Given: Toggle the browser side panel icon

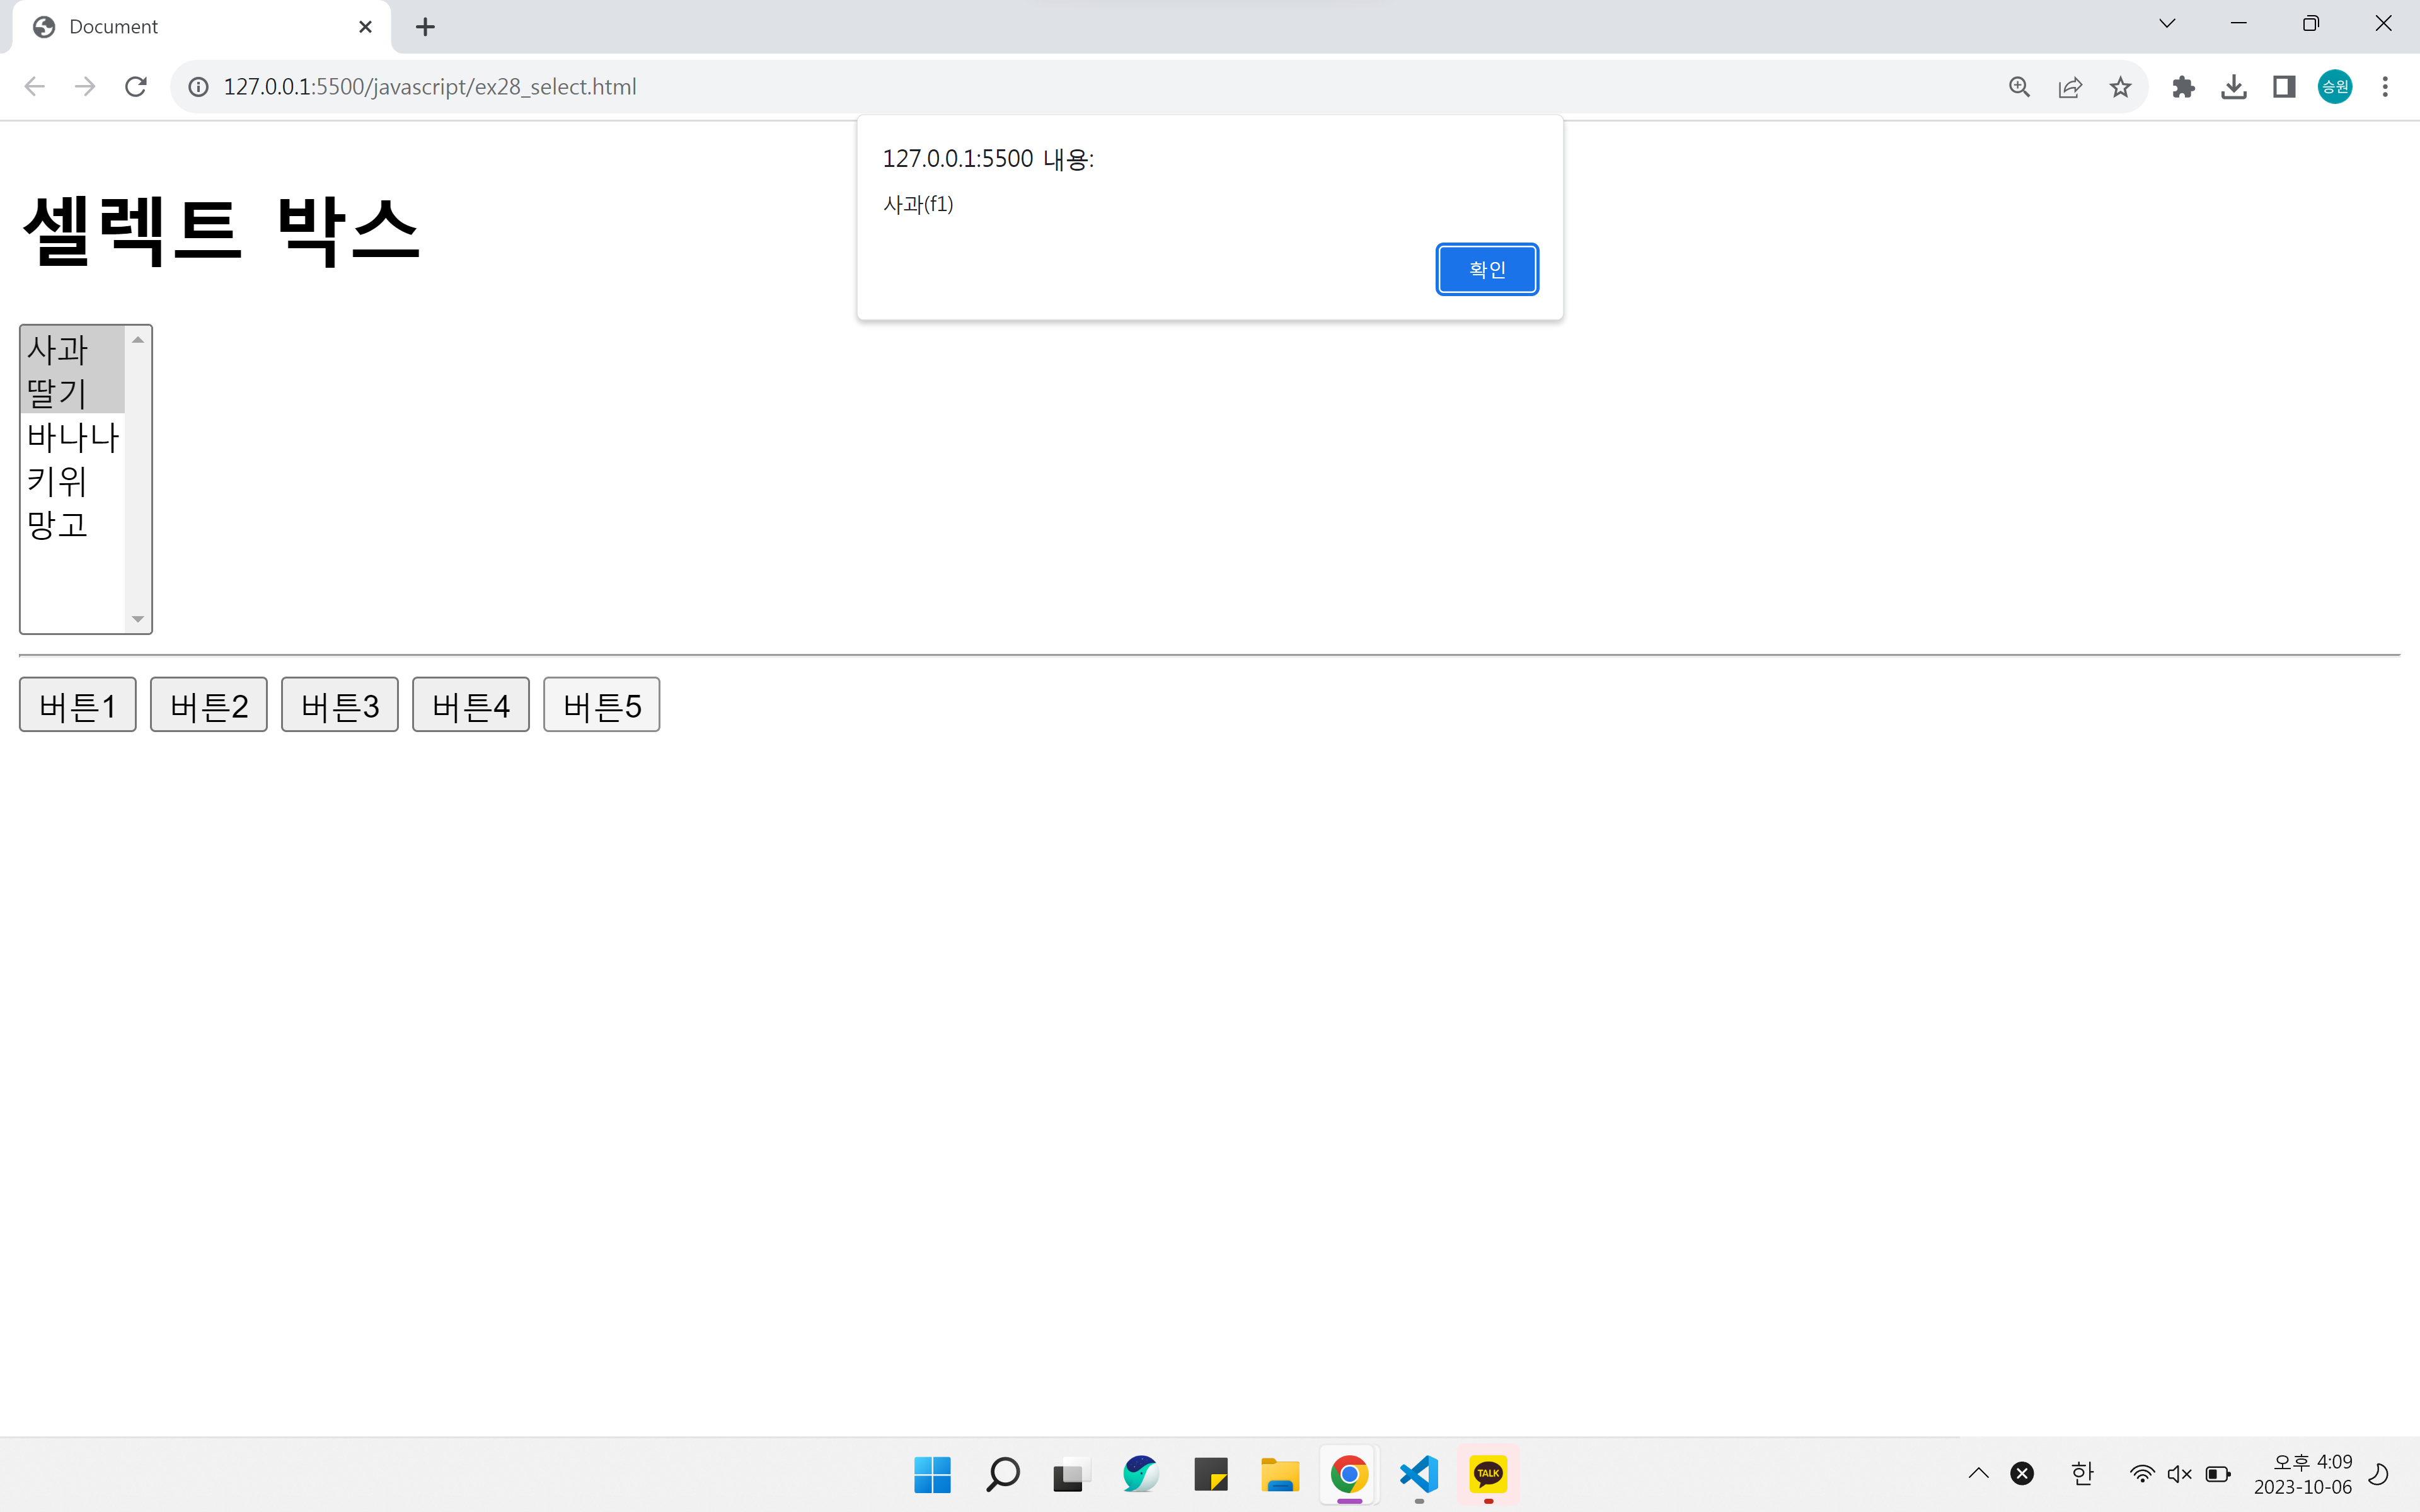Looking at the screenshot, I should click(2284, 87).
